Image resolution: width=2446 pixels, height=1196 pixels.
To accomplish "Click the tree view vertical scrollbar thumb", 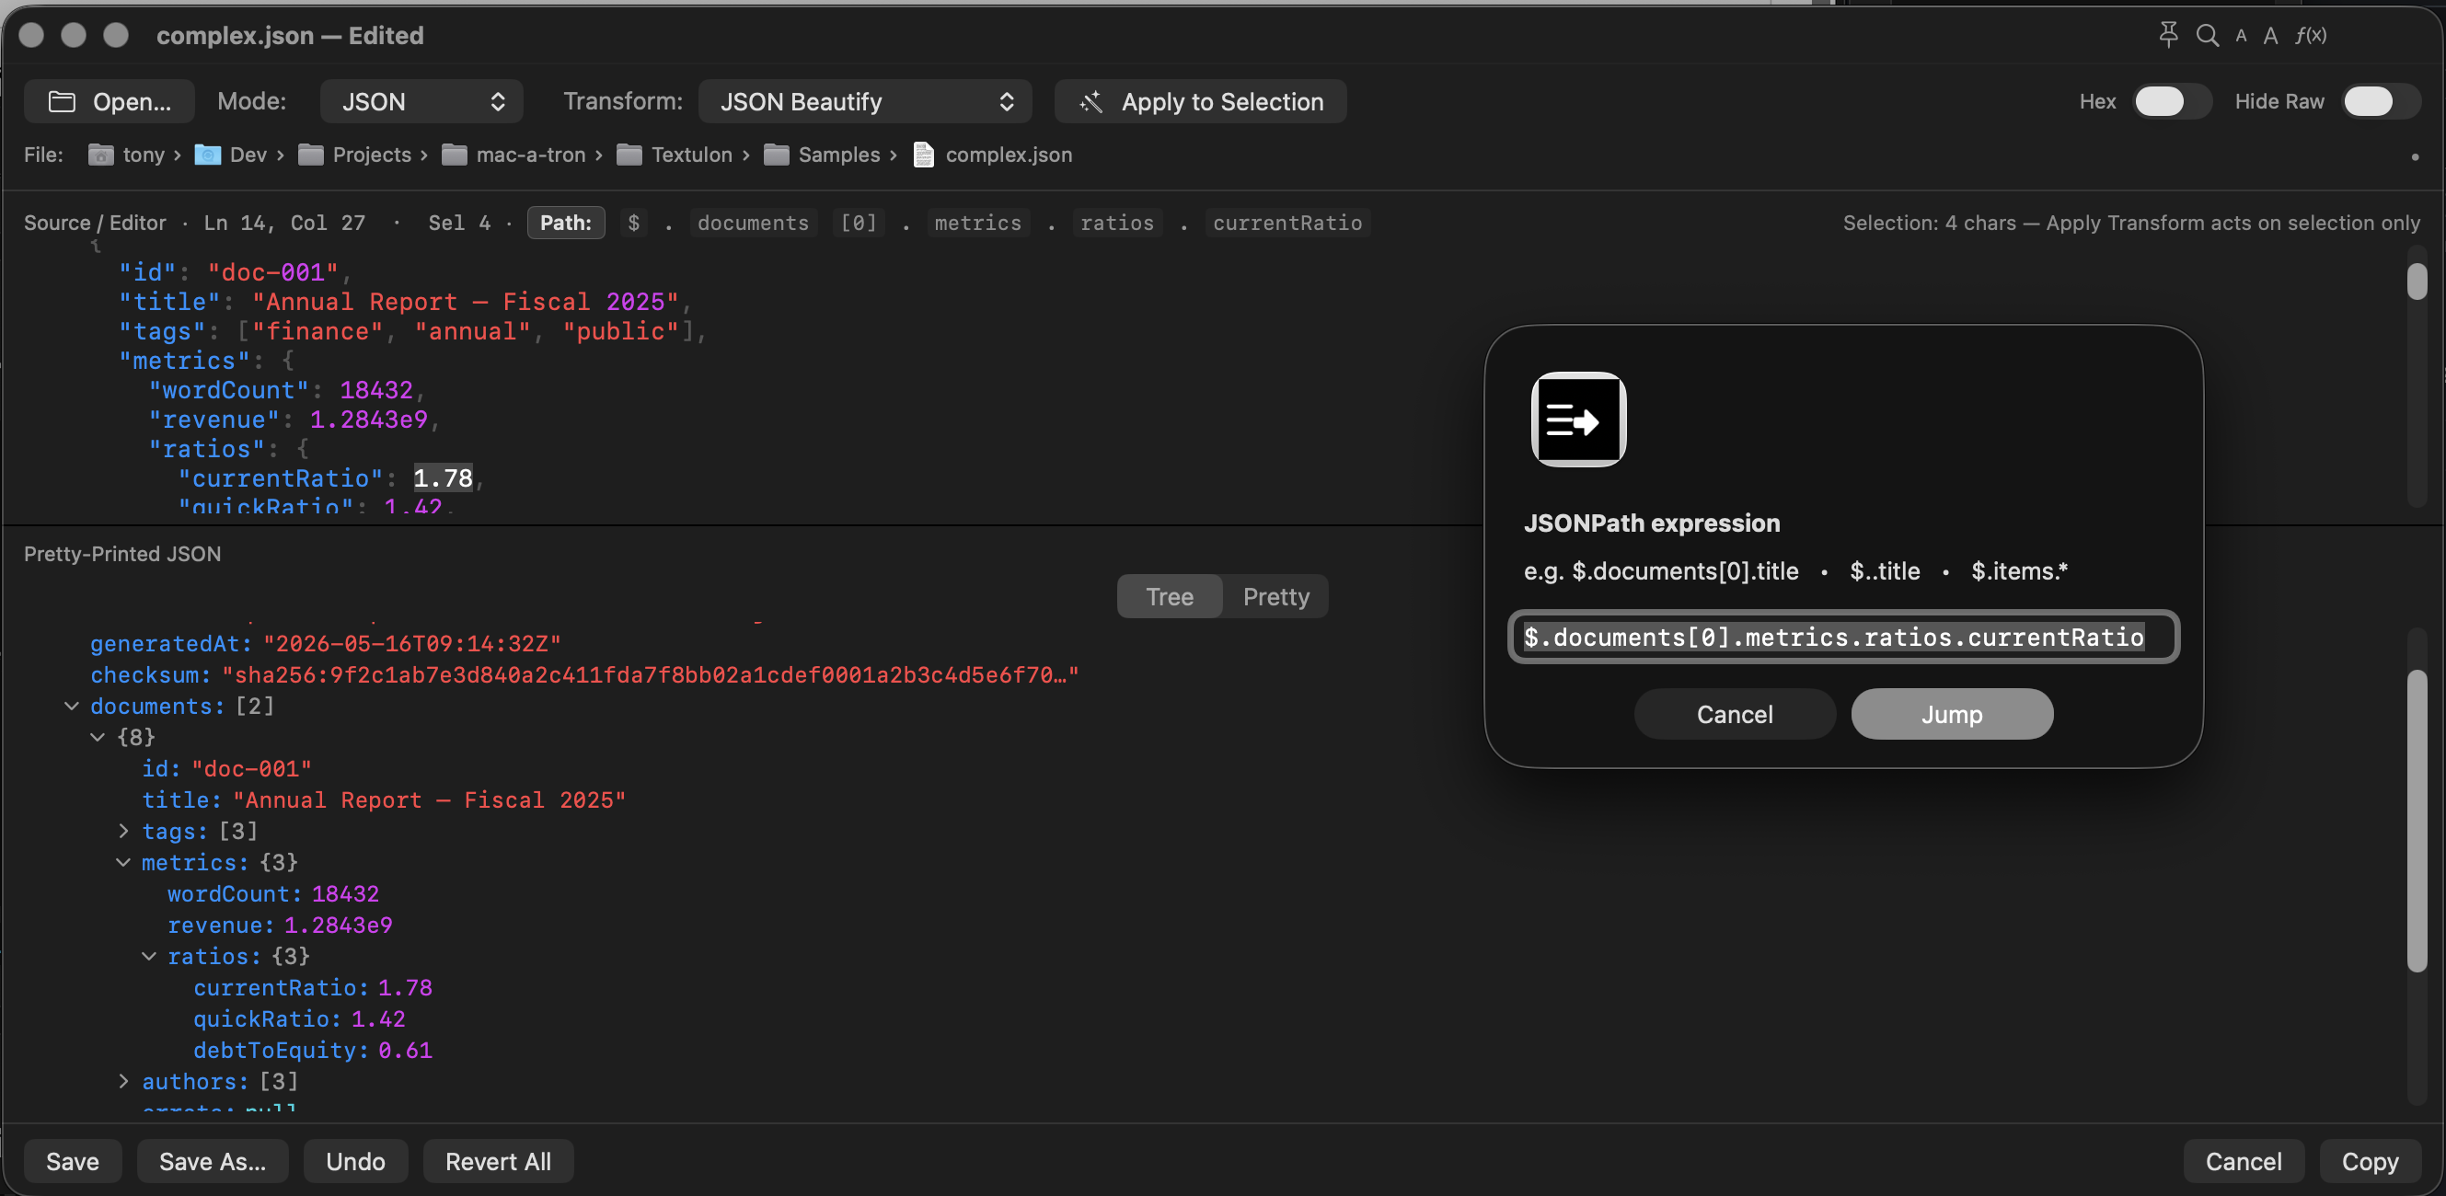I will 2416,820.
